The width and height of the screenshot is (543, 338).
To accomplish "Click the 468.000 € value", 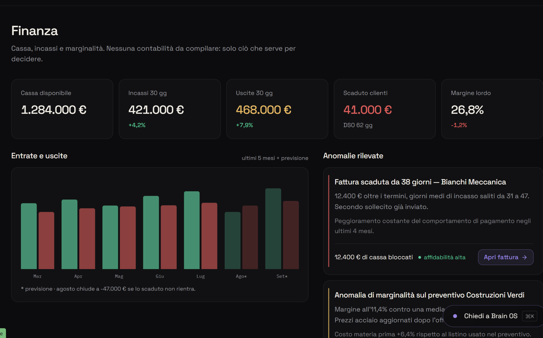I will click(x=264, y=110).
